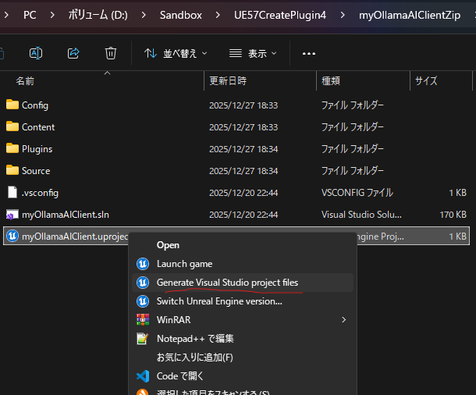Click Unreal icon beside Launch game
Viewport: 476px width, 395px height.
[x=143, y=264]
